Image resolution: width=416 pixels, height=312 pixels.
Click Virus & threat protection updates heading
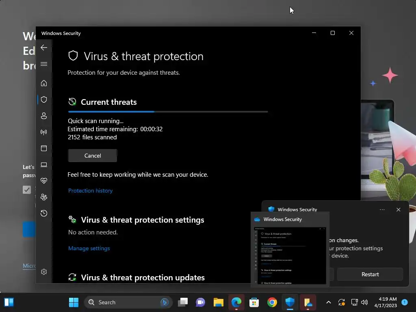[143, 277]
